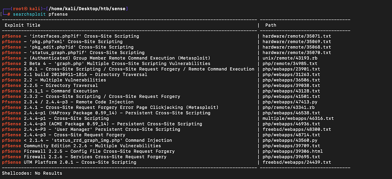The width and height of the screenshot is (392, 179).
Task: Click the path hardware/remote/35068.txt
Action: pyautogui.click(x=297, y=47)
